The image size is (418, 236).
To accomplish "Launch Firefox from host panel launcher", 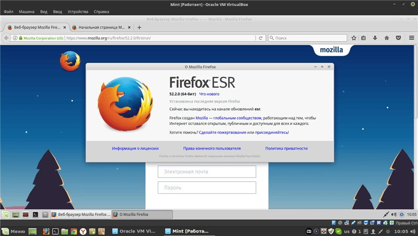I will (46, 231).
